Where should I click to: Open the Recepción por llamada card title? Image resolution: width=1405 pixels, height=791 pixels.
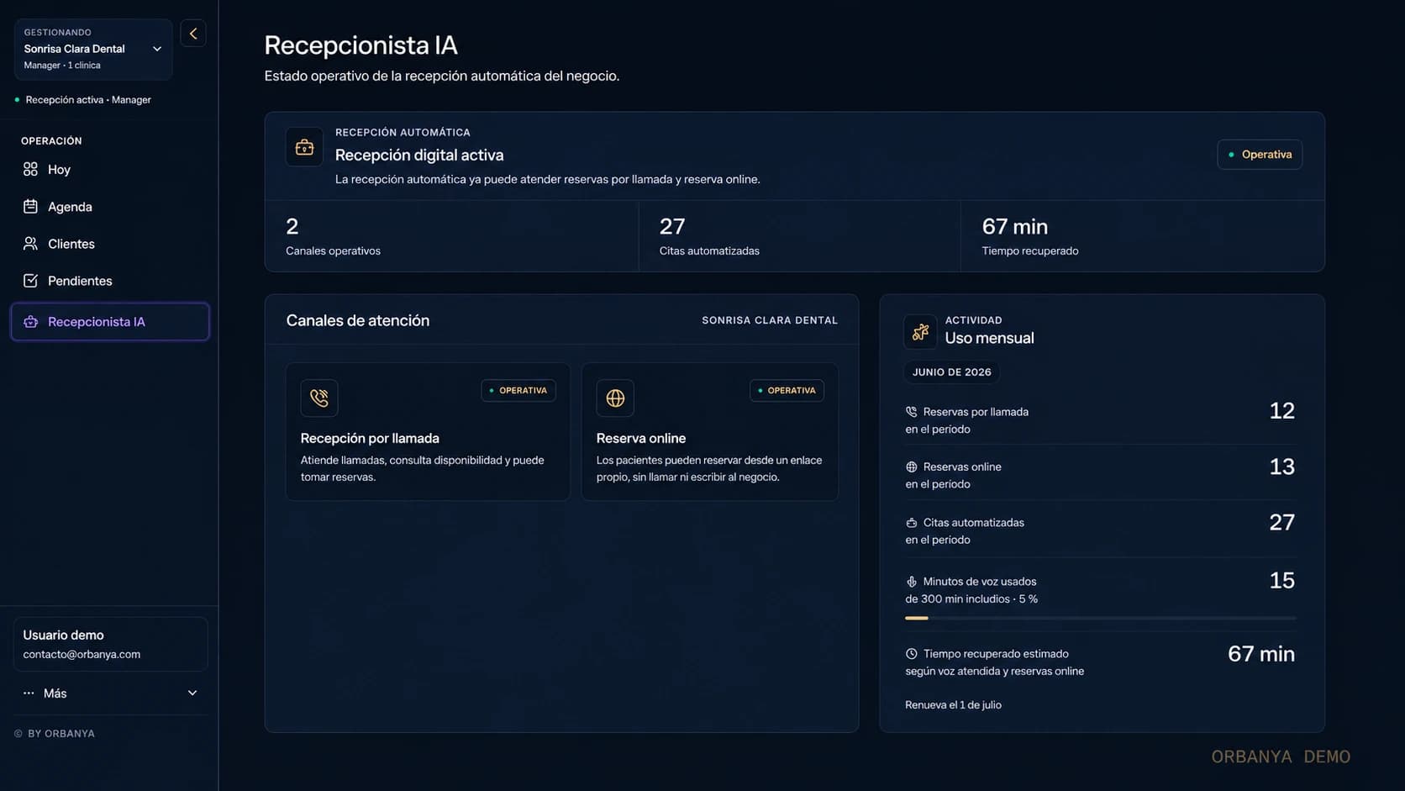(370, 438)
